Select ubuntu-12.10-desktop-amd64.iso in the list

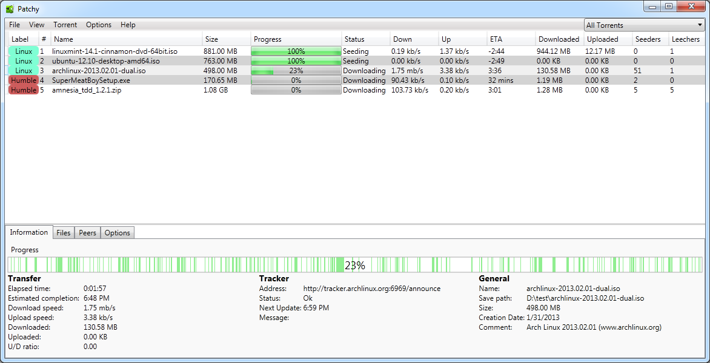[105, 61]
